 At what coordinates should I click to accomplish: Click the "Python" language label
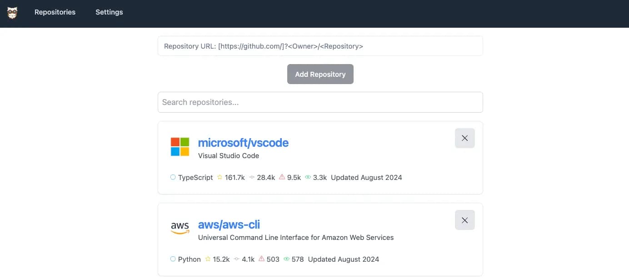(x=190, y=259)
